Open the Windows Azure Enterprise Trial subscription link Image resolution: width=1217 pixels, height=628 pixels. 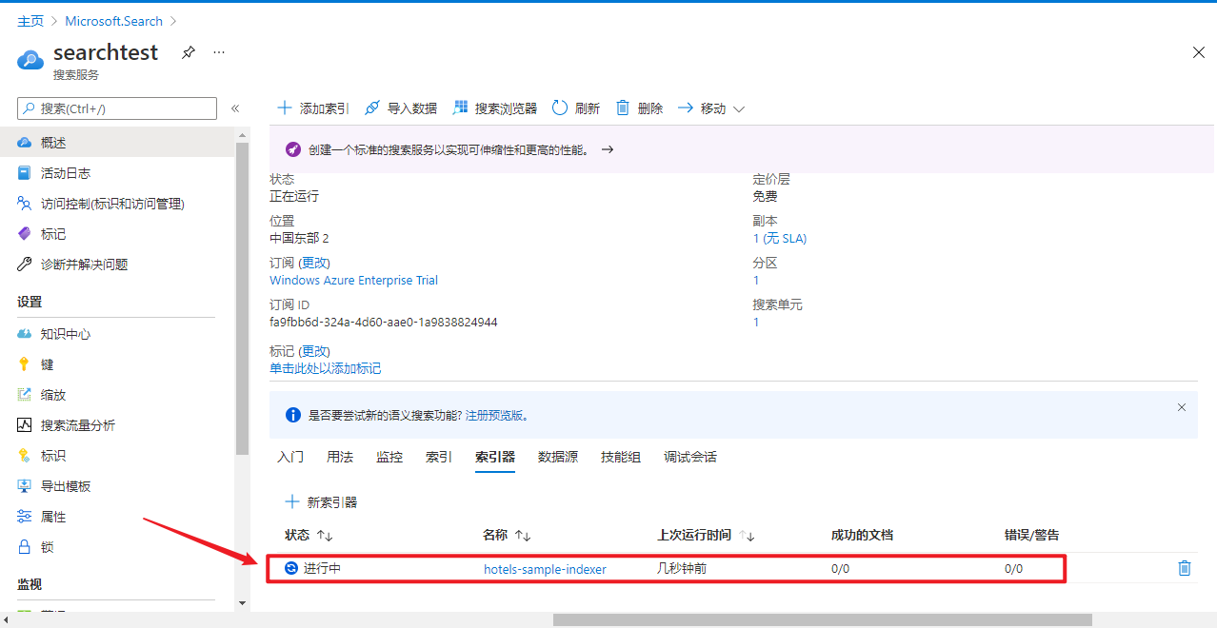[x=354, y=280]
